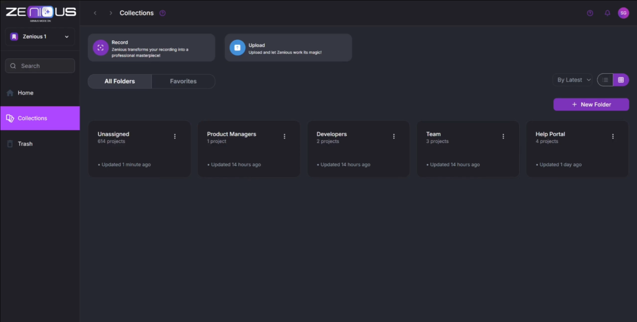Click the '1 project' count text
The width and height of the screenshot is (637, 322).
217,142
